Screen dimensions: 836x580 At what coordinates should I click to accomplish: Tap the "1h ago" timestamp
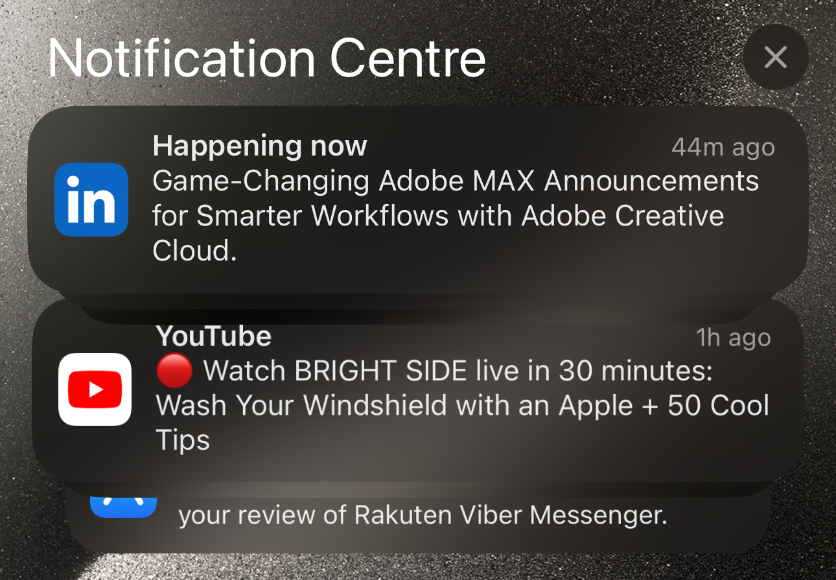pyautogui.click(x=734, y=338)
